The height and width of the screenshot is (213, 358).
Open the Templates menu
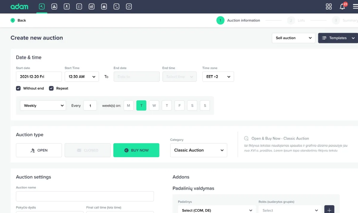tap(338, 38)
